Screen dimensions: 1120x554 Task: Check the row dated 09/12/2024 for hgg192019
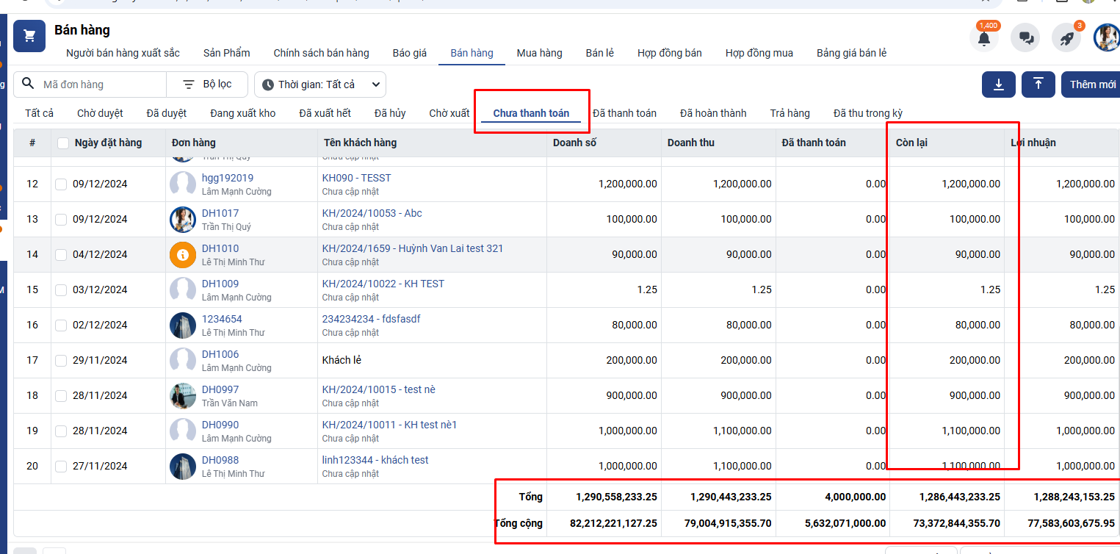(x=61, y=184)
